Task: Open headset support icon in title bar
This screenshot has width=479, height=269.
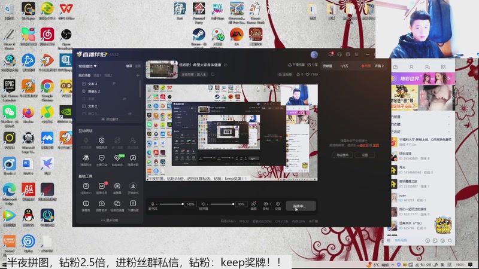Action: pyautogui.click(x=339, y=54)
